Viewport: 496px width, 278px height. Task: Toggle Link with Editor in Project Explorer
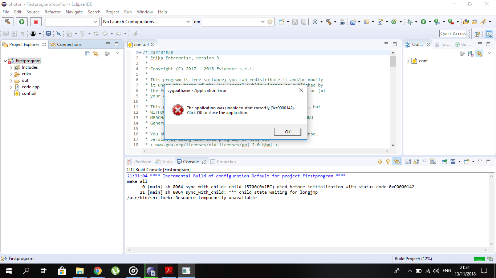pyautogui.click(x=96, y=54)
